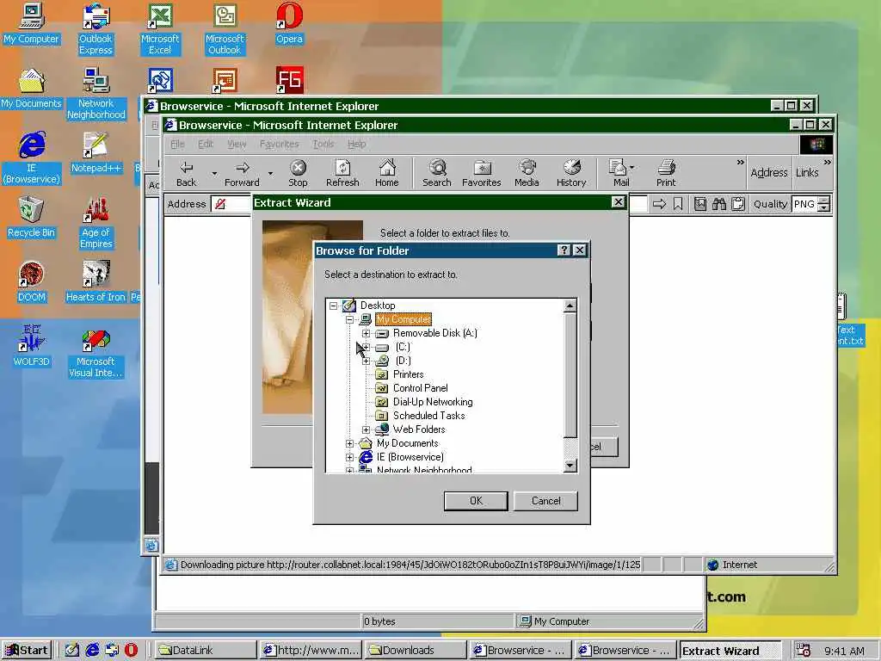Adjust the Quality PNG stepper arrows

823,204
